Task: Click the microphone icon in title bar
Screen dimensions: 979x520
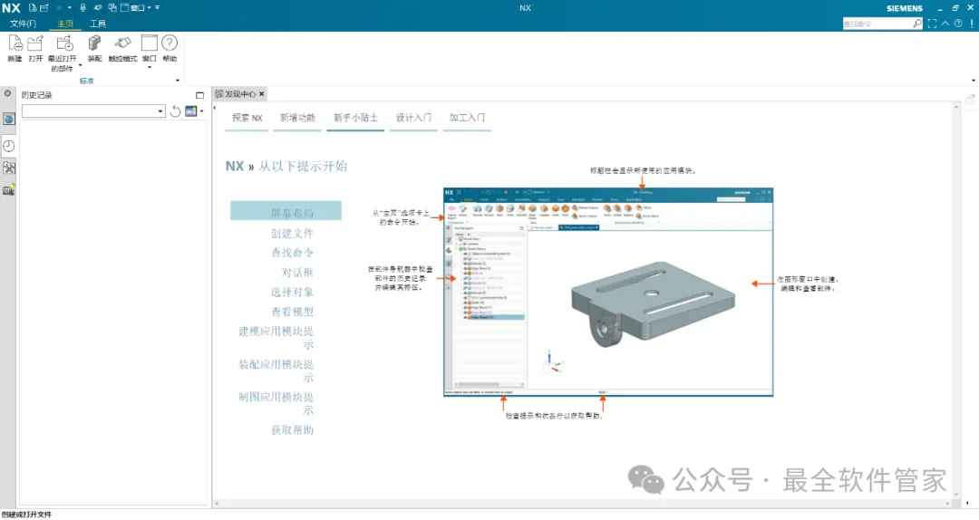Action: 82,7
